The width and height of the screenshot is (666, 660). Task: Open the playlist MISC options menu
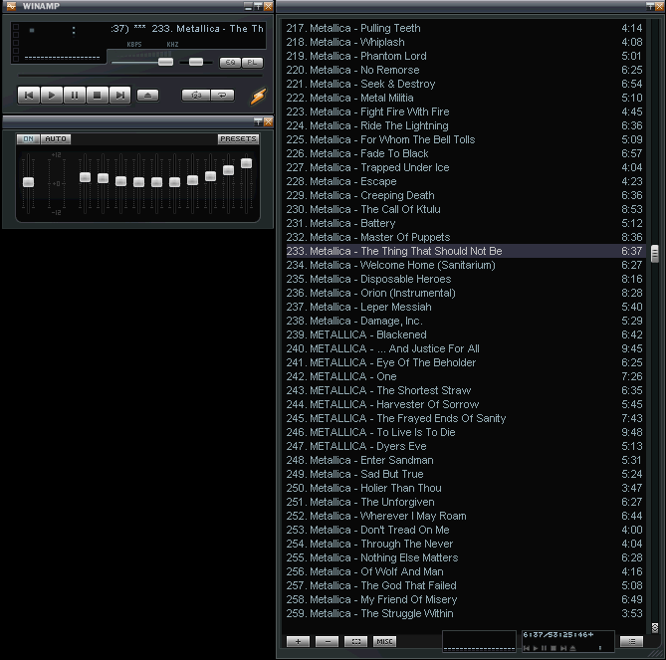pos(384,642)
